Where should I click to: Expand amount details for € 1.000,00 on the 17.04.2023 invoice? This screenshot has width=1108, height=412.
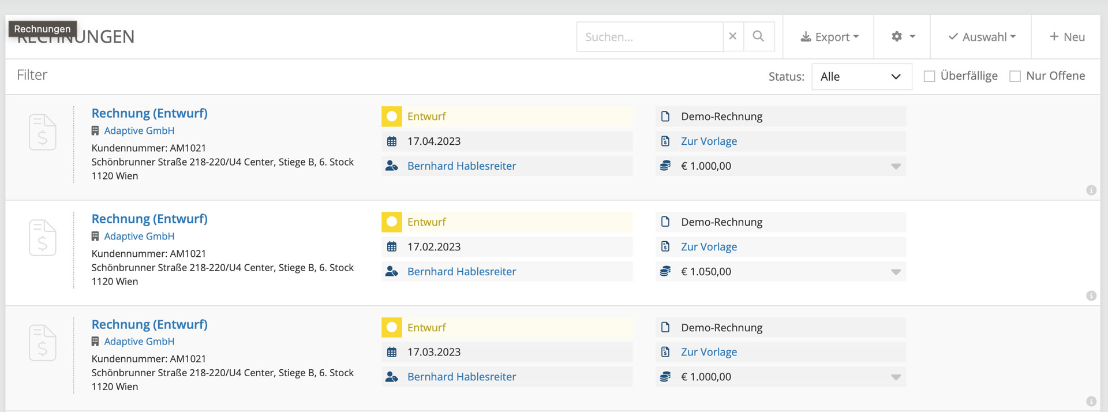pos(896,166)
